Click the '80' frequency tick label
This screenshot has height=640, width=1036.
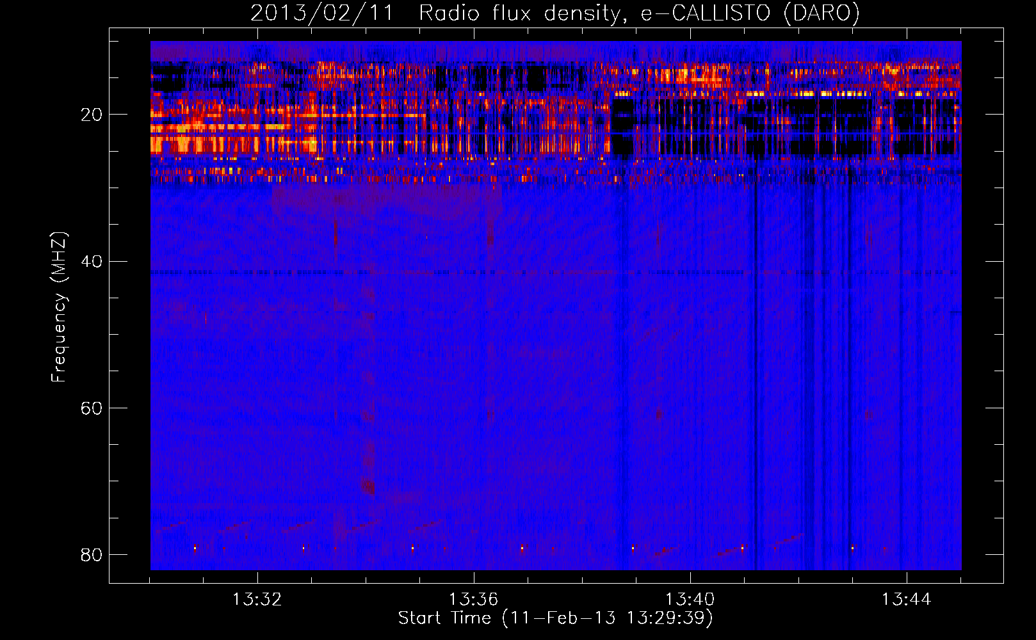(92, 554)
